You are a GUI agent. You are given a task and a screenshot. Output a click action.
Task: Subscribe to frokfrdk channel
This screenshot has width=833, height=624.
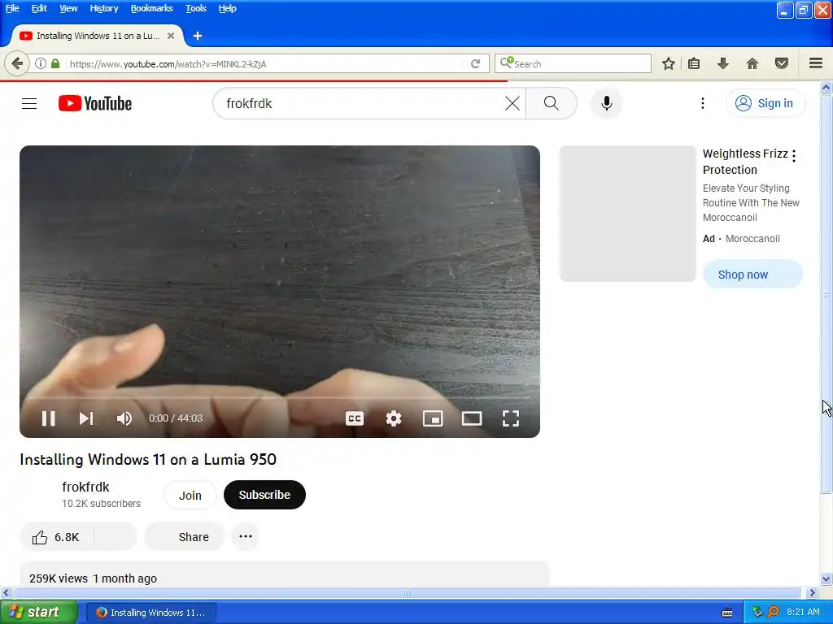pyautogui.click(x=264, y=495)
